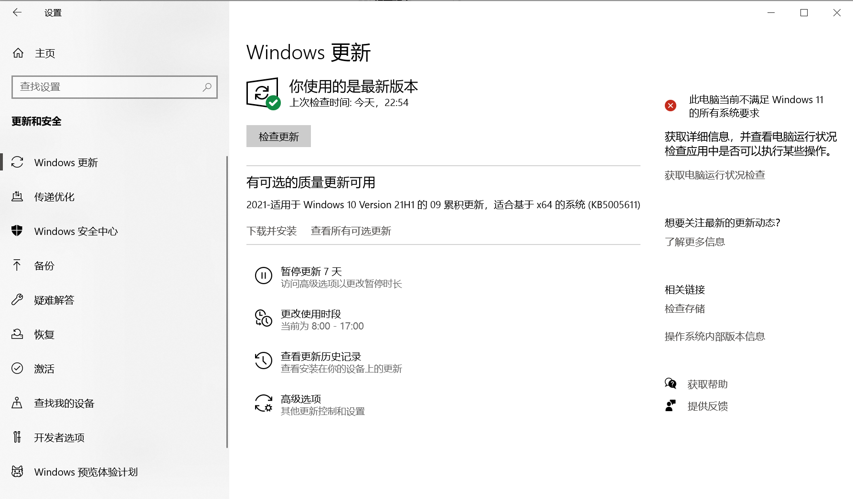Click the Windows 更新 sync icon in sidebar
This screenshot has width=853, height=499.
(17, 162)
